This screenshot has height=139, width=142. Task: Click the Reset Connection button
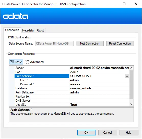click(120, 44)
